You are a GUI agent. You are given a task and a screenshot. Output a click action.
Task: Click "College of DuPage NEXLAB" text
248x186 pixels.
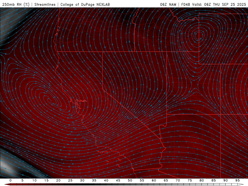coord(85,4)
